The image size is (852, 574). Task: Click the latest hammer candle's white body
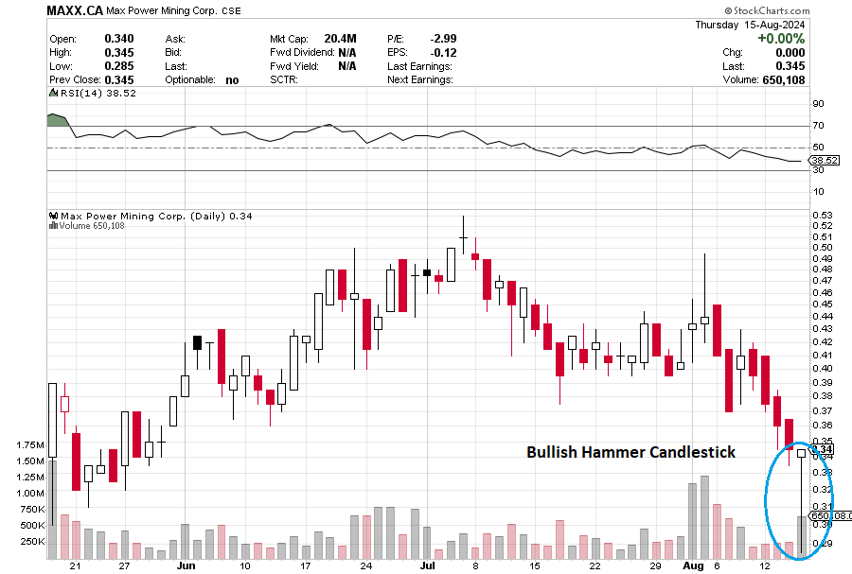[802, 453]
